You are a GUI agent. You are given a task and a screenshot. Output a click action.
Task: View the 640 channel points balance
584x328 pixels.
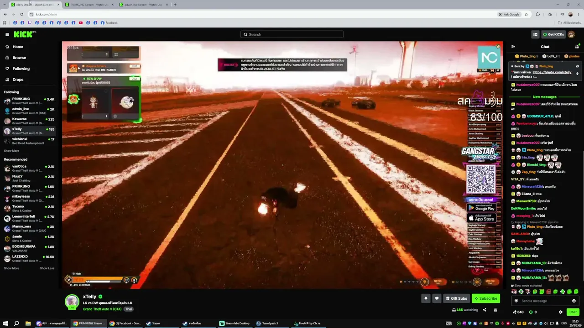pos(518,312)
